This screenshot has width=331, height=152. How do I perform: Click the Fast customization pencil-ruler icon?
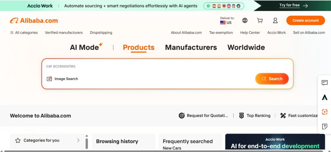(x=283, y=116)
